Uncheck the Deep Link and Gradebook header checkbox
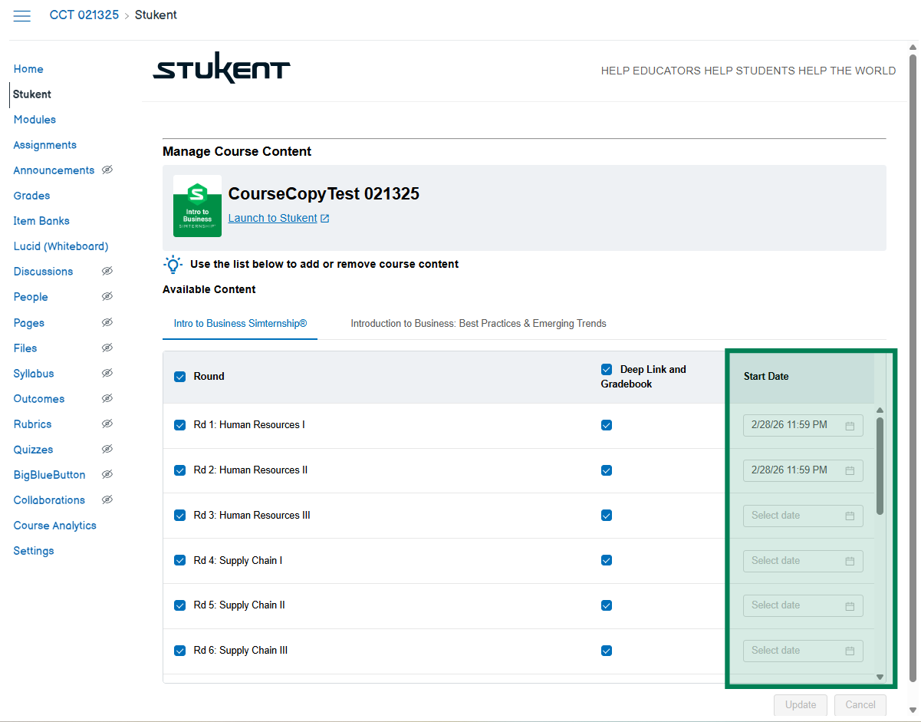This screenshot has width=921, height=722. click(607, 369)
